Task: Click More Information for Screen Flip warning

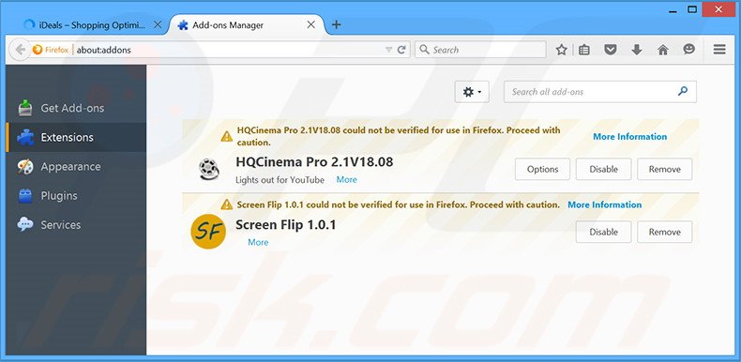Action: pos(604,204)
